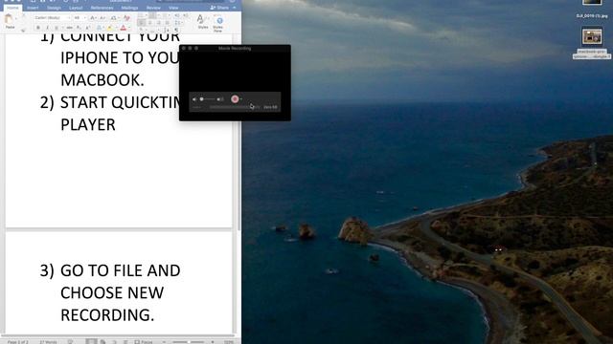Switch to Draft view in status bar
Screen dimensions: 613x344
[x=125, y=342]
